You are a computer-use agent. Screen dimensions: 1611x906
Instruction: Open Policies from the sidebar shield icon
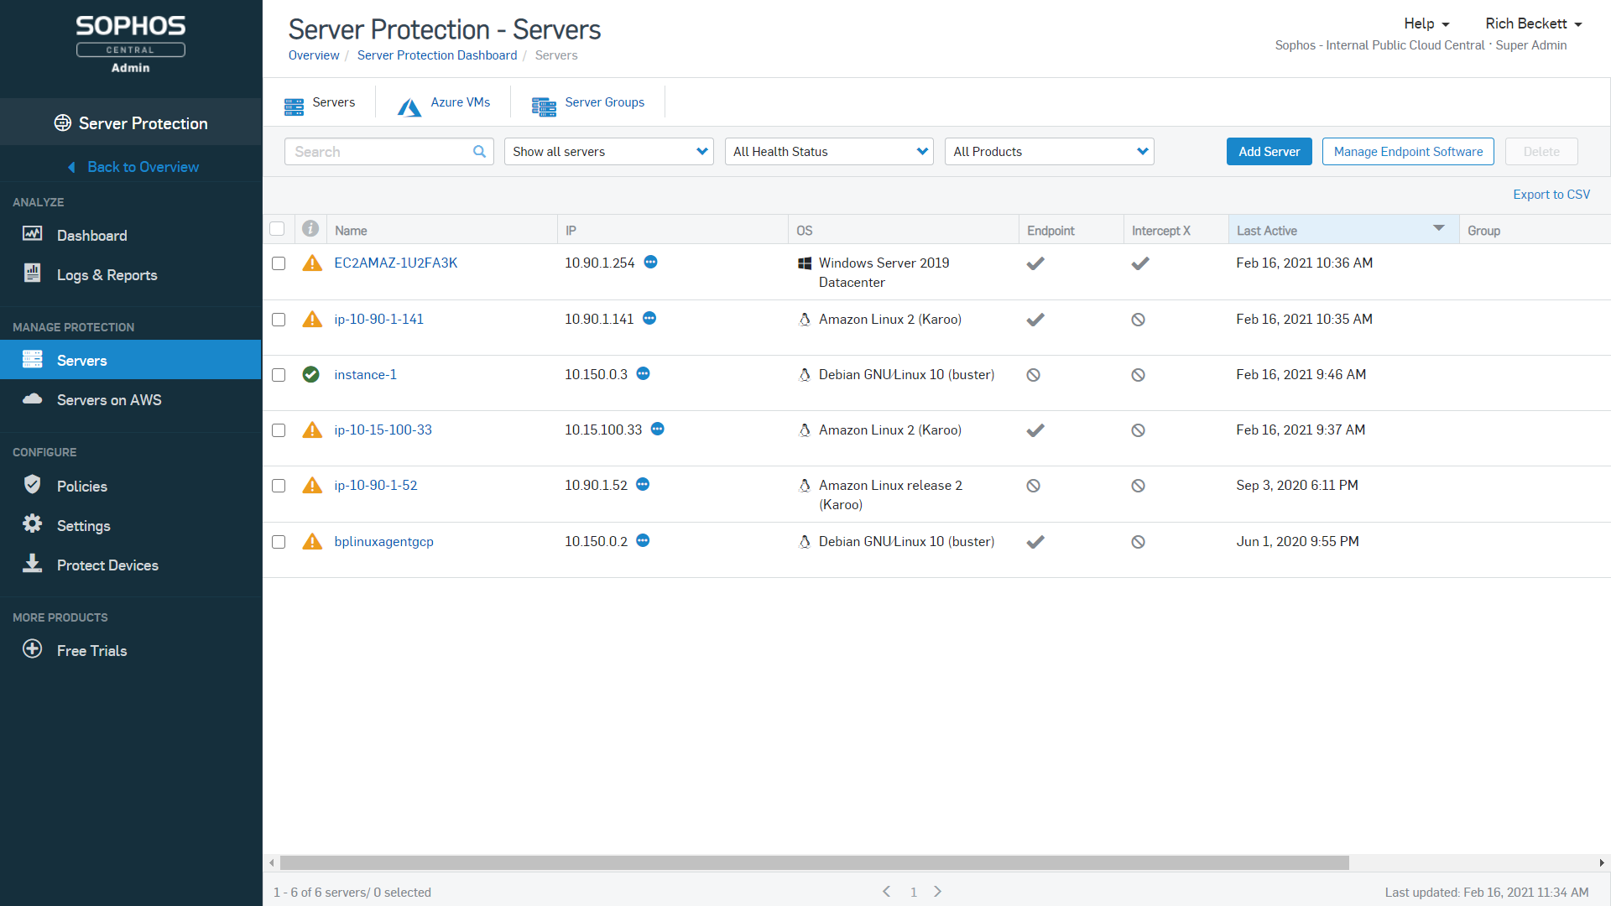(x=33, y=486)
